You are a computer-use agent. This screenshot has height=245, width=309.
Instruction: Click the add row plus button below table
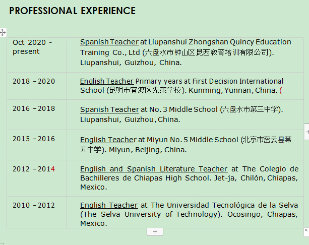pyautogui.click(x=155, y=231)
